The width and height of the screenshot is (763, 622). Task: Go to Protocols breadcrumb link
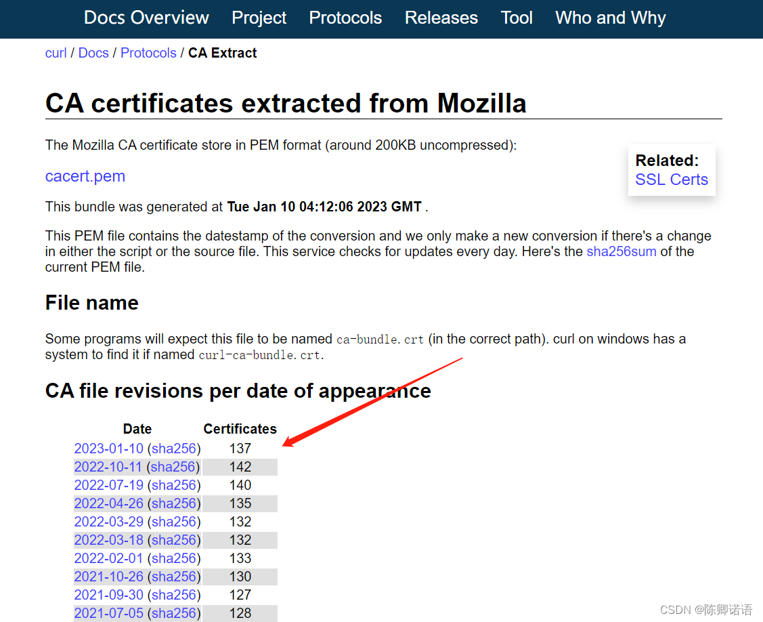coord(148,53)
